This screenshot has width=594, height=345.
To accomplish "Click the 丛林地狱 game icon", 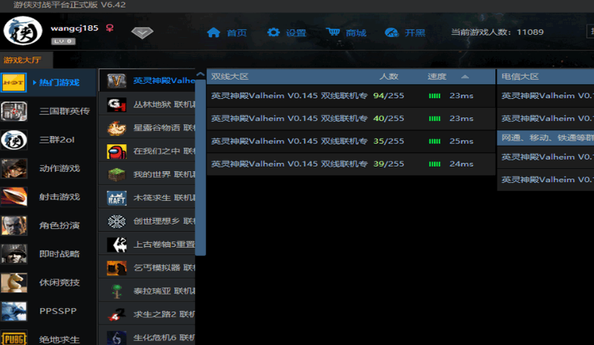I will pyautogui.click(x=116, y=105).
